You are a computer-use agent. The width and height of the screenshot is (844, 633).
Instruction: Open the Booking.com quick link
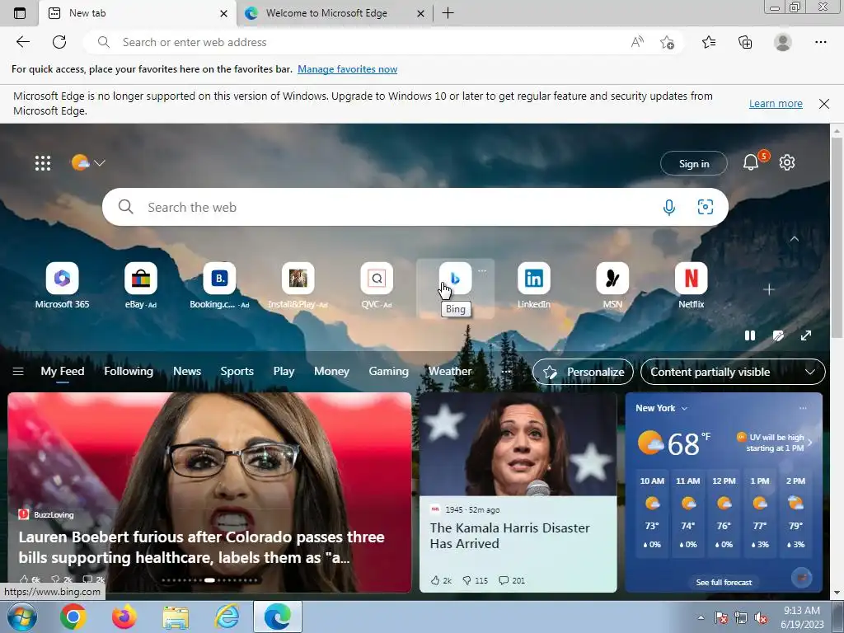[219, 285]
